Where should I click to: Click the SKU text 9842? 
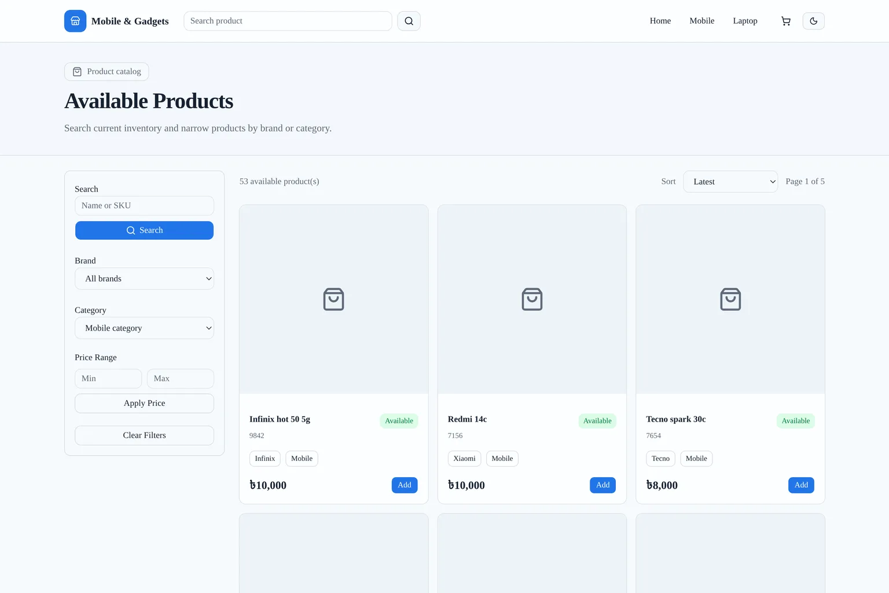(256, 435)
